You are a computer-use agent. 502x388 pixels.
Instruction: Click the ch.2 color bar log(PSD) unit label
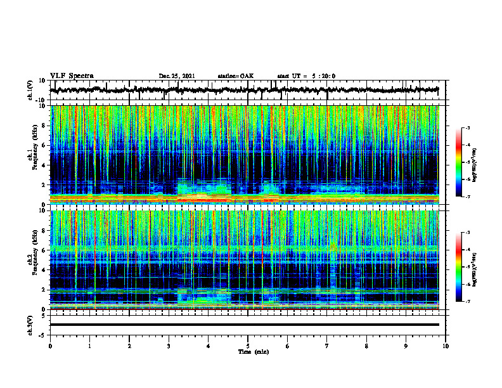point(475,269)
